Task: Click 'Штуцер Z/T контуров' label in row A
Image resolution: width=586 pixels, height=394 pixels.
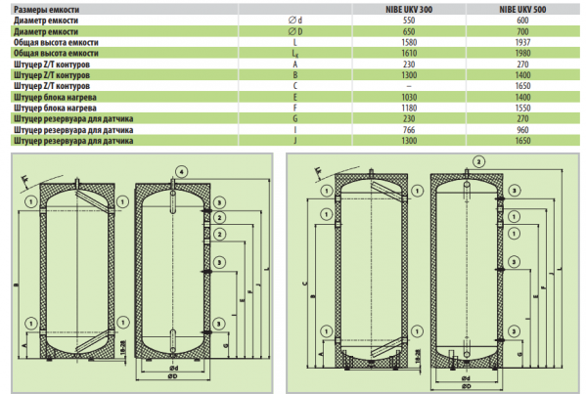Action: 52,65
